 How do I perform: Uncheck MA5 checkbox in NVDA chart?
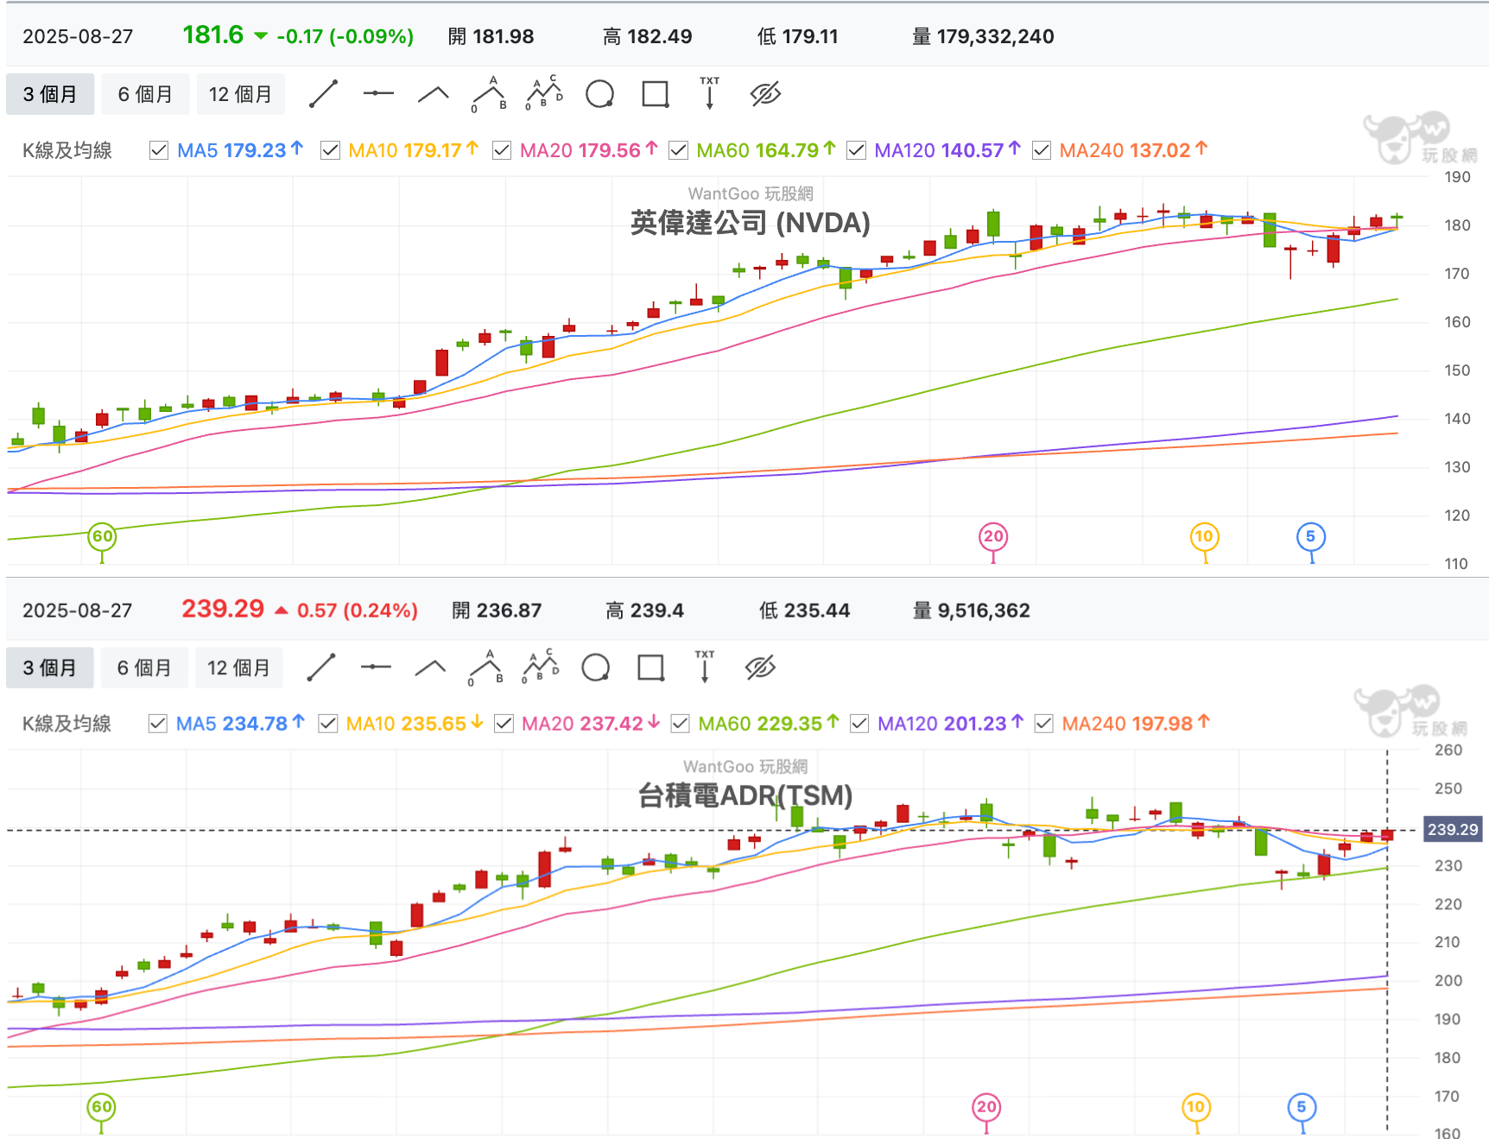point(159,150)
